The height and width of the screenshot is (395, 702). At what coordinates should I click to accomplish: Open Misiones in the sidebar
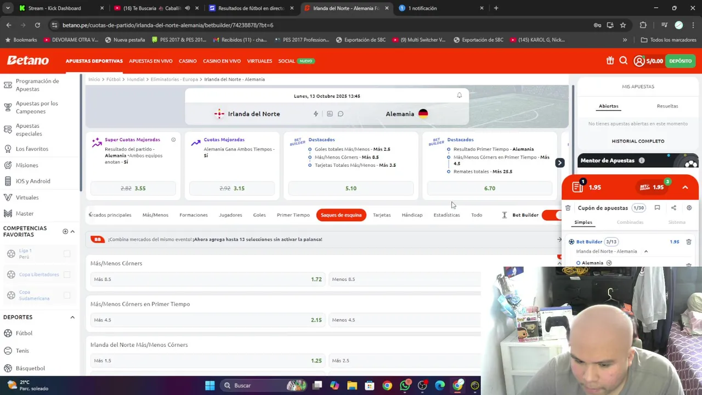point(27,165)
